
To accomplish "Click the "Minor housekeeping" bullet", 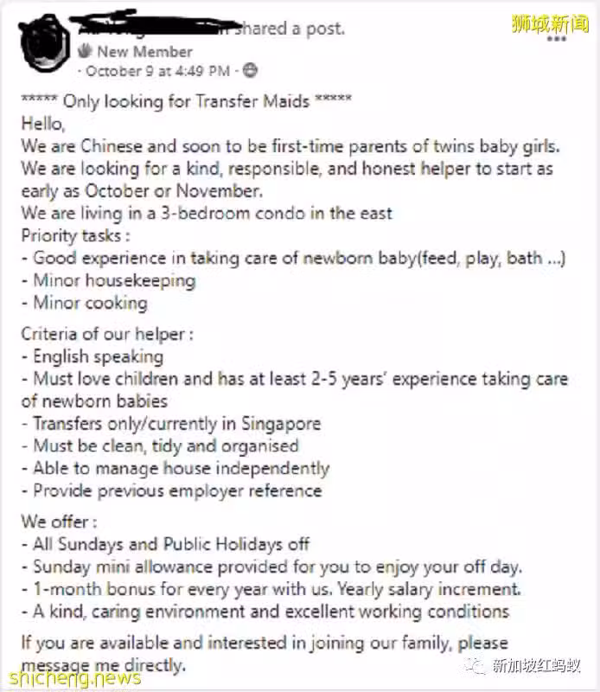I will pos(109,280).
